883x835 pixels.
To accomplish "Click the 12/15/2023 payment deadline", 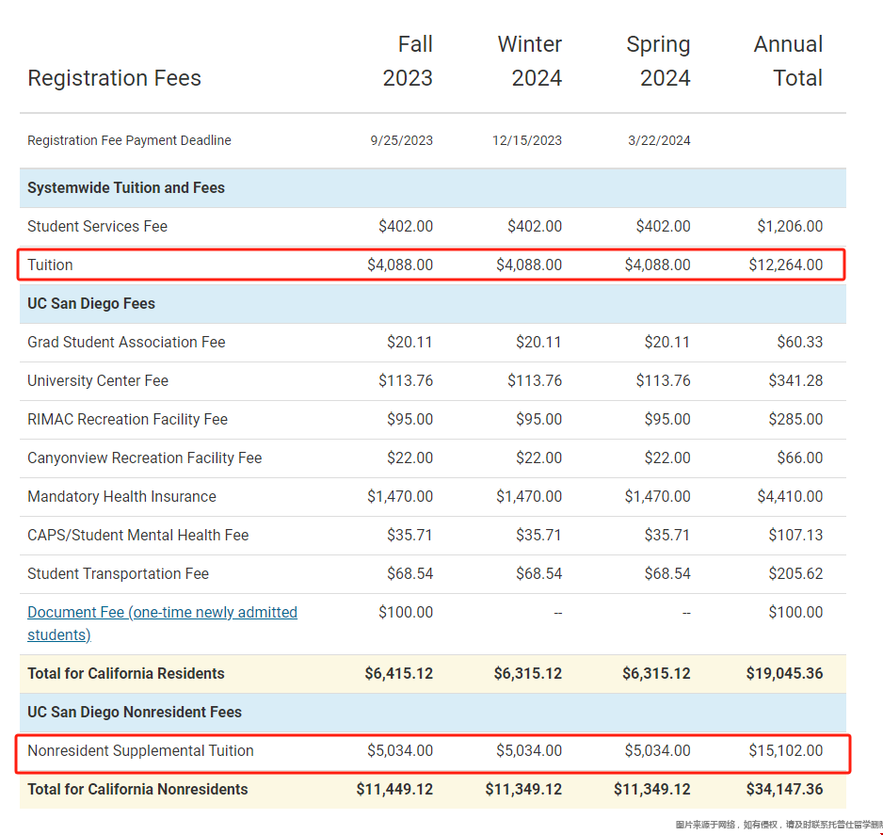I will point(527,140).
